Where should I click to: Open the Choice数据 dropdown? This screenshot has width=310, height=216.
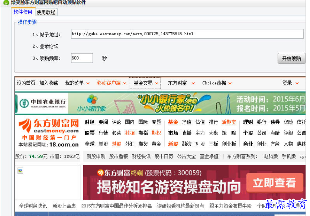click(x=217, y=83)
